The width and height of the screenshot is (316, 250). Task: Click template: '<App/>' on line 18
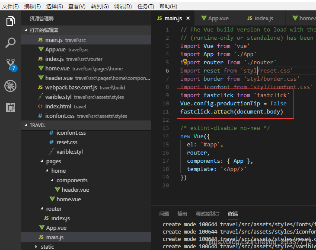pyautogui.click(x=217, y=169)
